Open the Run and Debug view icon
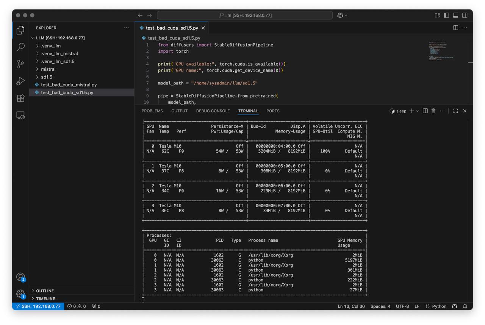Screen dimensions: 485x325 20,81
